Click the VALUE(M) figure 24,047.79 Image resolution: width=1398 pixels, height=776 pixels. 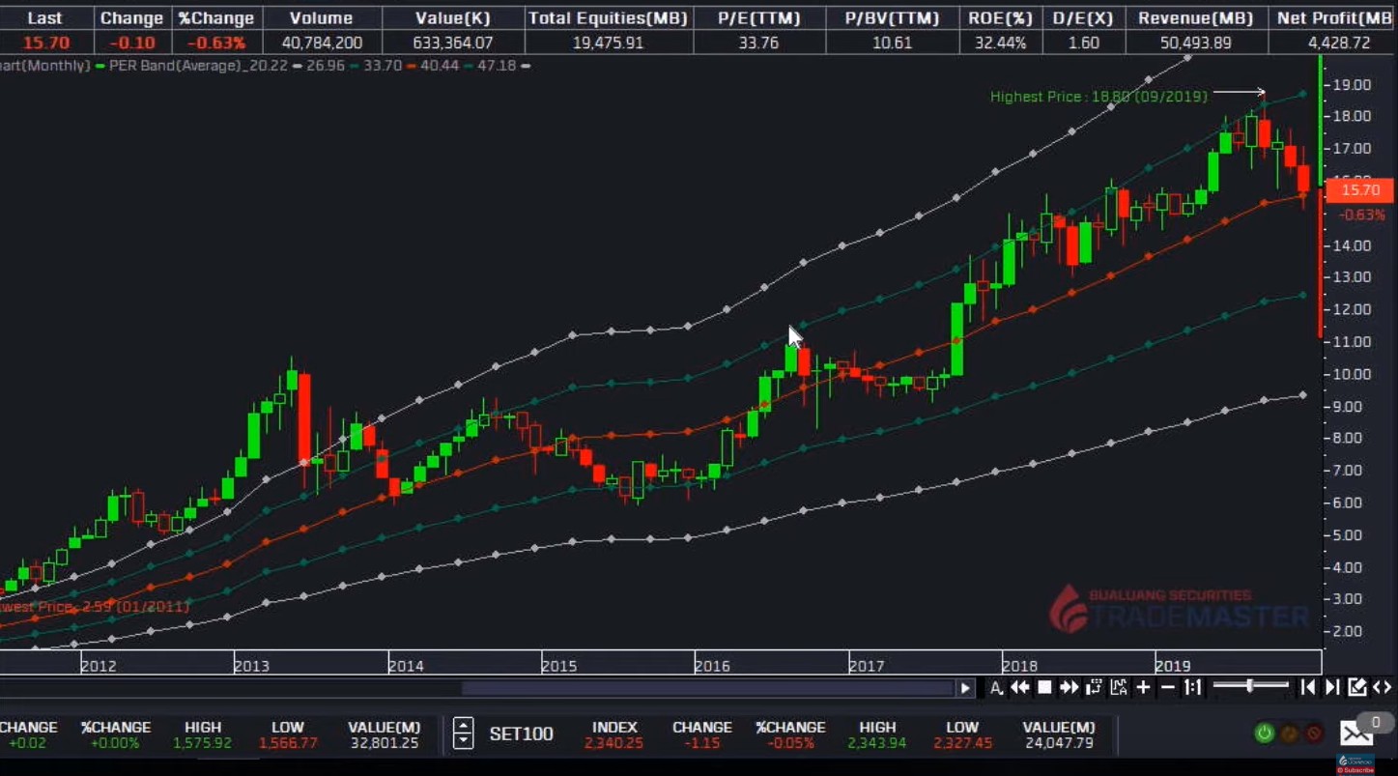(x=1059, y=743)
